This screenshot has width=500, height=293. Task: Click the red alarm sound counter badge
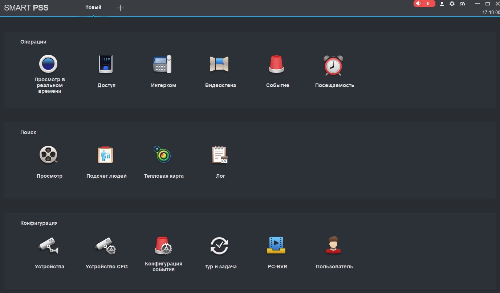[x=424, y=4]
